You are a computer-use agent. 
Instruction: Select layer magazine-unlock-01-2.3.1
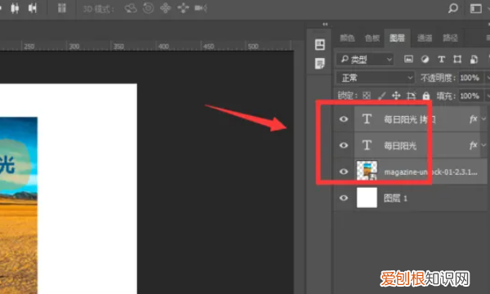(430, 171)
